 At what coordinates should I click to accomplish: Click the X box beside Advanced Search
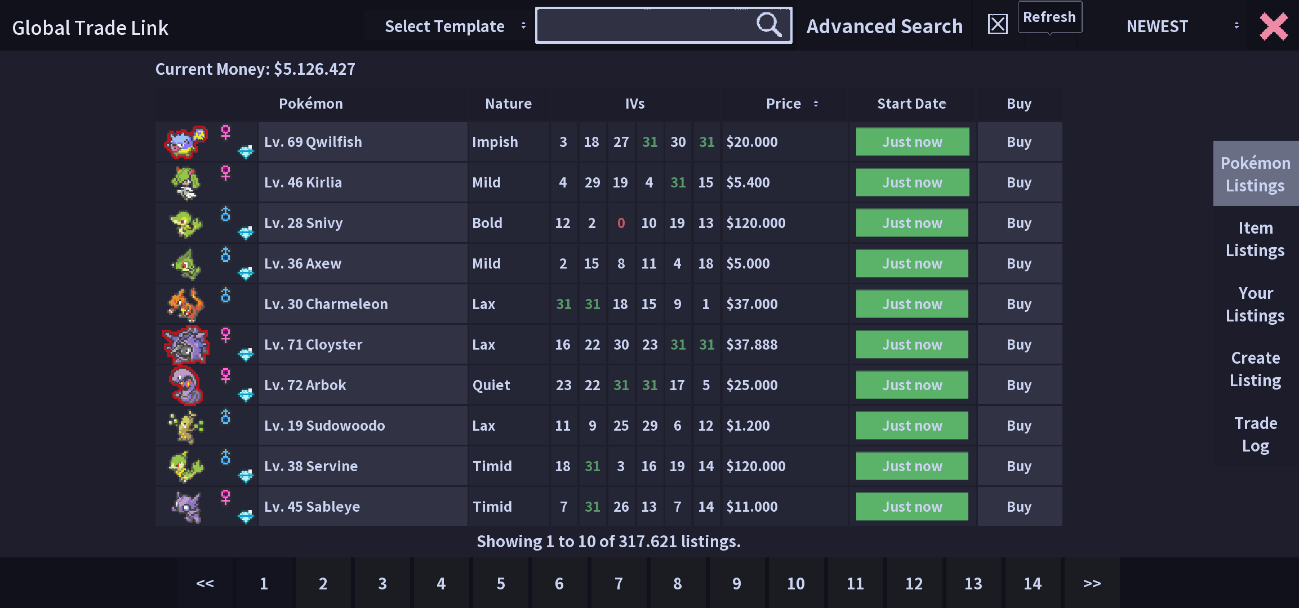click(x=998, y=24)
